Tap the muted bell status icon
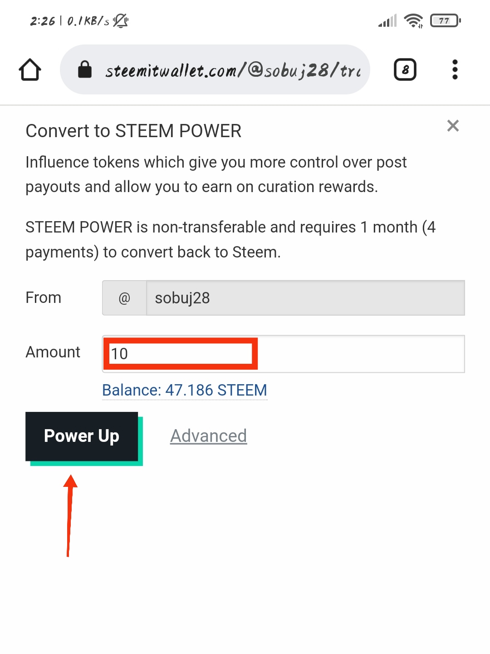Image resolution: width=490 pixels, height=654 pixels. pos(121,20)
